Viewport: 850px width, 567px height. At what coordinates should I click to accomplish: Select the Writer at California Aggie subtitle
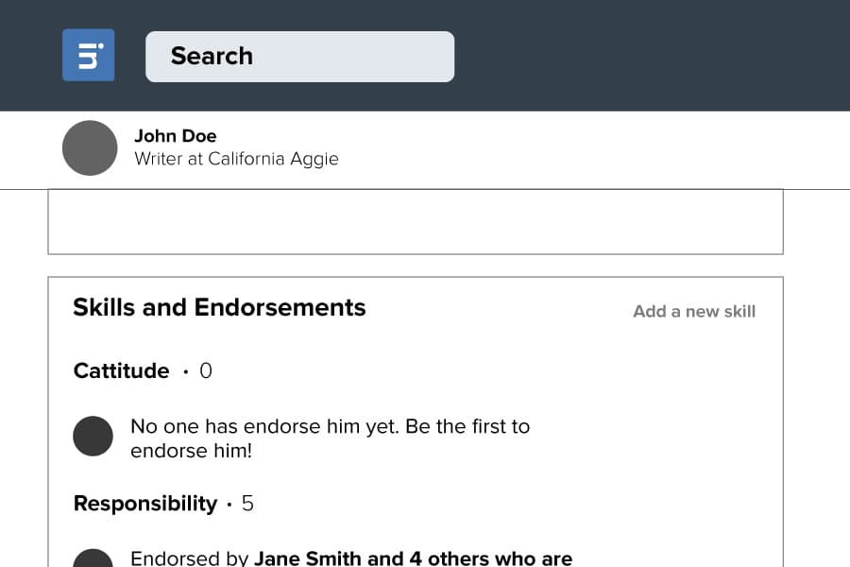click(236, 159)
